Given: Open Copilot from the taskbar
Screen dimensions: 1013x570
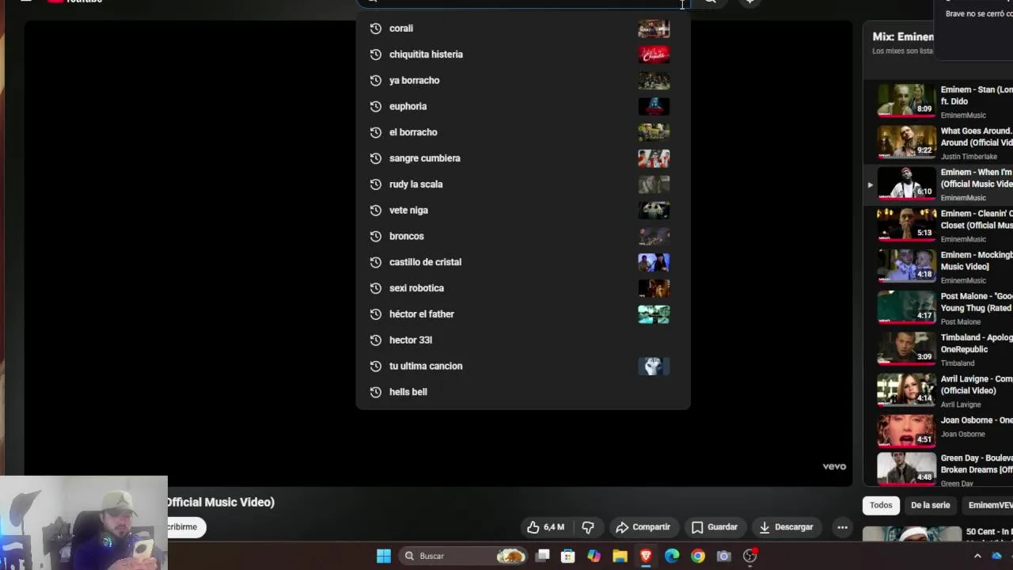Looking at the screenshot, I should pyautogui.click(x=594, y=556).
